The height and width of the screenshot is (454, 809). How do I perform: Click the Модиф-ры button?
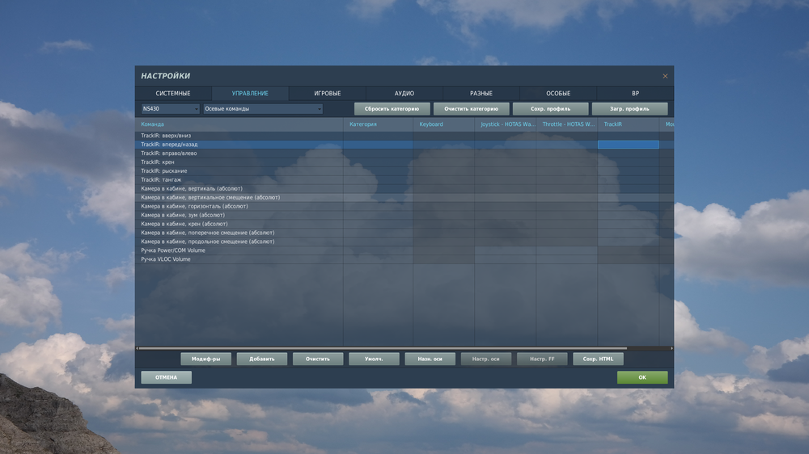click(205, 359)
